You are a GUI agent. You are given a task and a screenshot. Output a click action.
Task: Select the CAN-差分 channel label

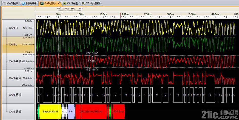click(x=15, y=78)
